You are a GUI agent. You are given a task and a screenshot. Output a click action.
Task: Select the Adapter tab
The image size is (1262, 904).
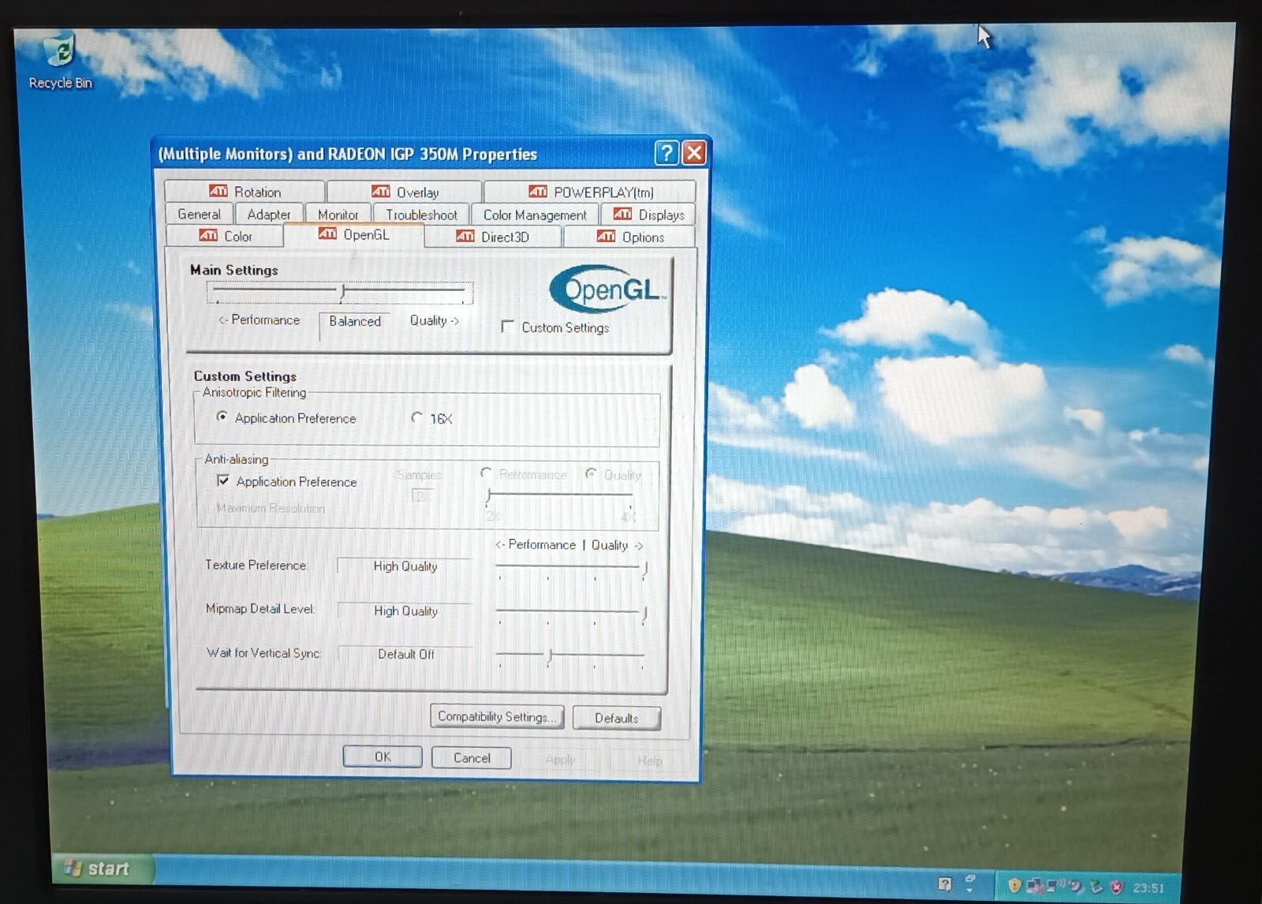pyautogui.click(x=269, y=215)
